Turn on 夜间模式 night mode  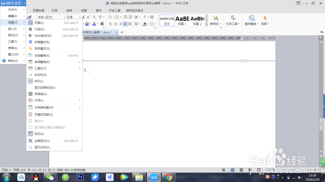tap(54, 48)
